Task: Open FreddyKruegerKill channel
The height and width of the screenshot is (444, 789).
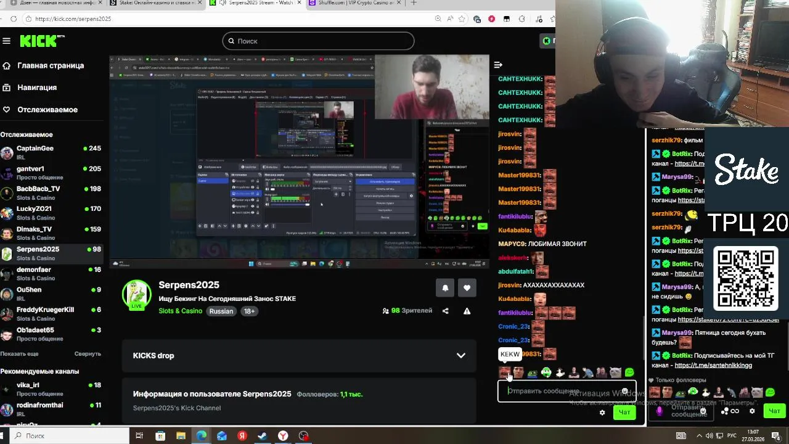Action: point(51,314)
